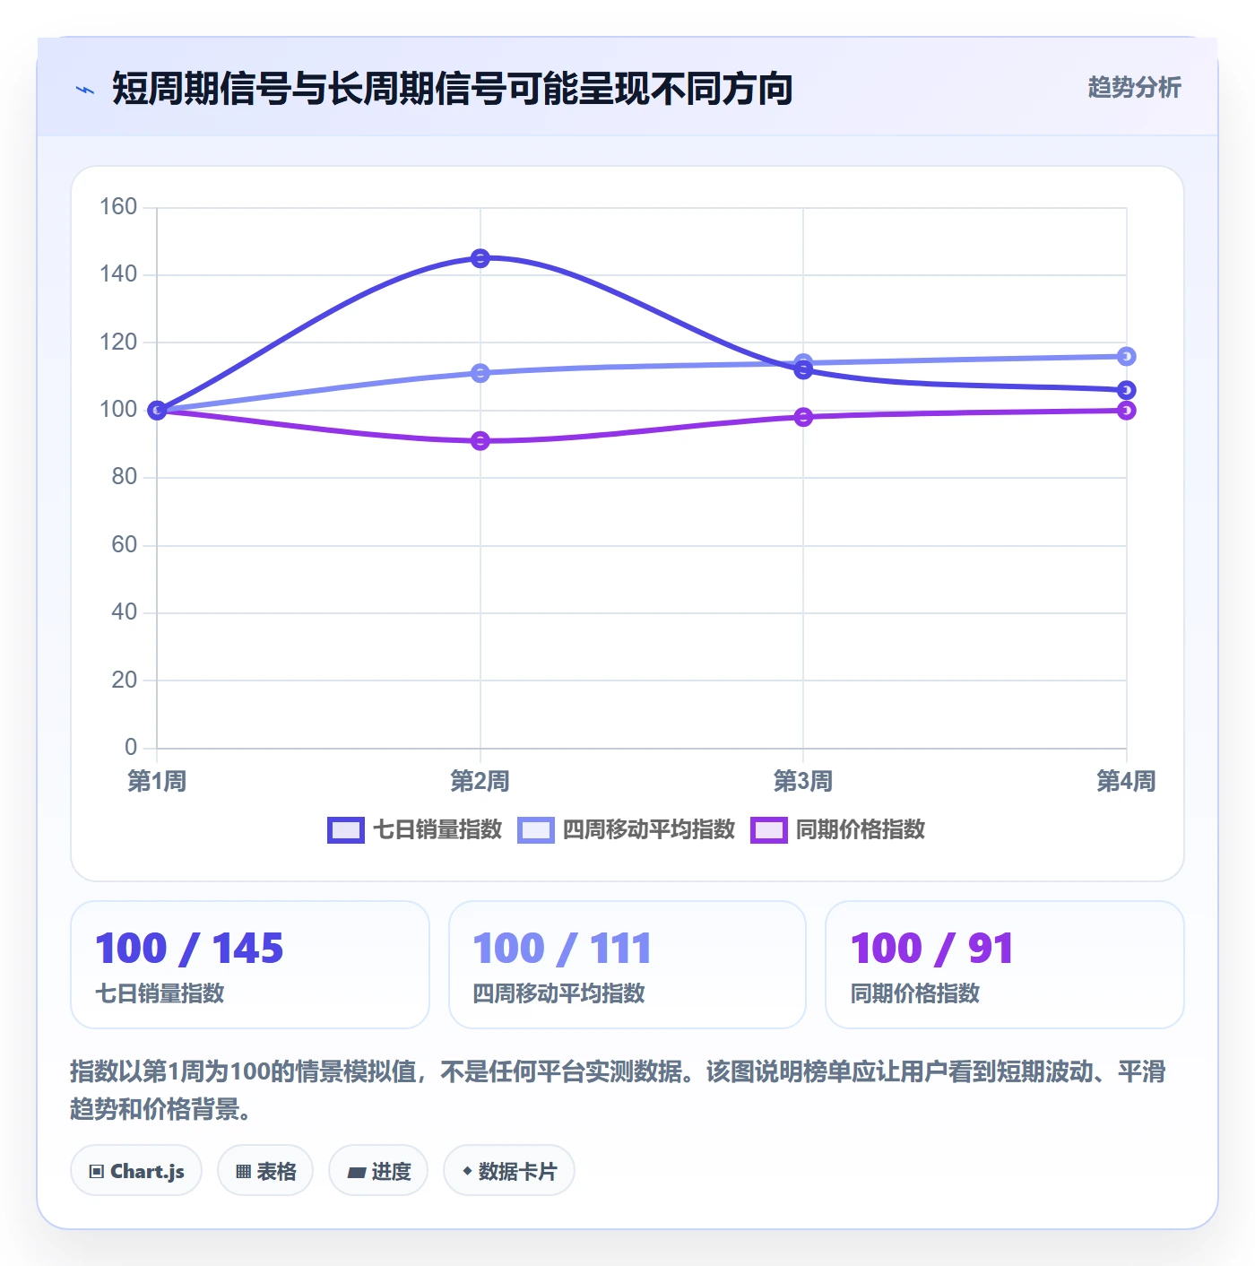Click the moving average point at 第2周
Screen dimensions: 1255x1266
pos(480,373)
